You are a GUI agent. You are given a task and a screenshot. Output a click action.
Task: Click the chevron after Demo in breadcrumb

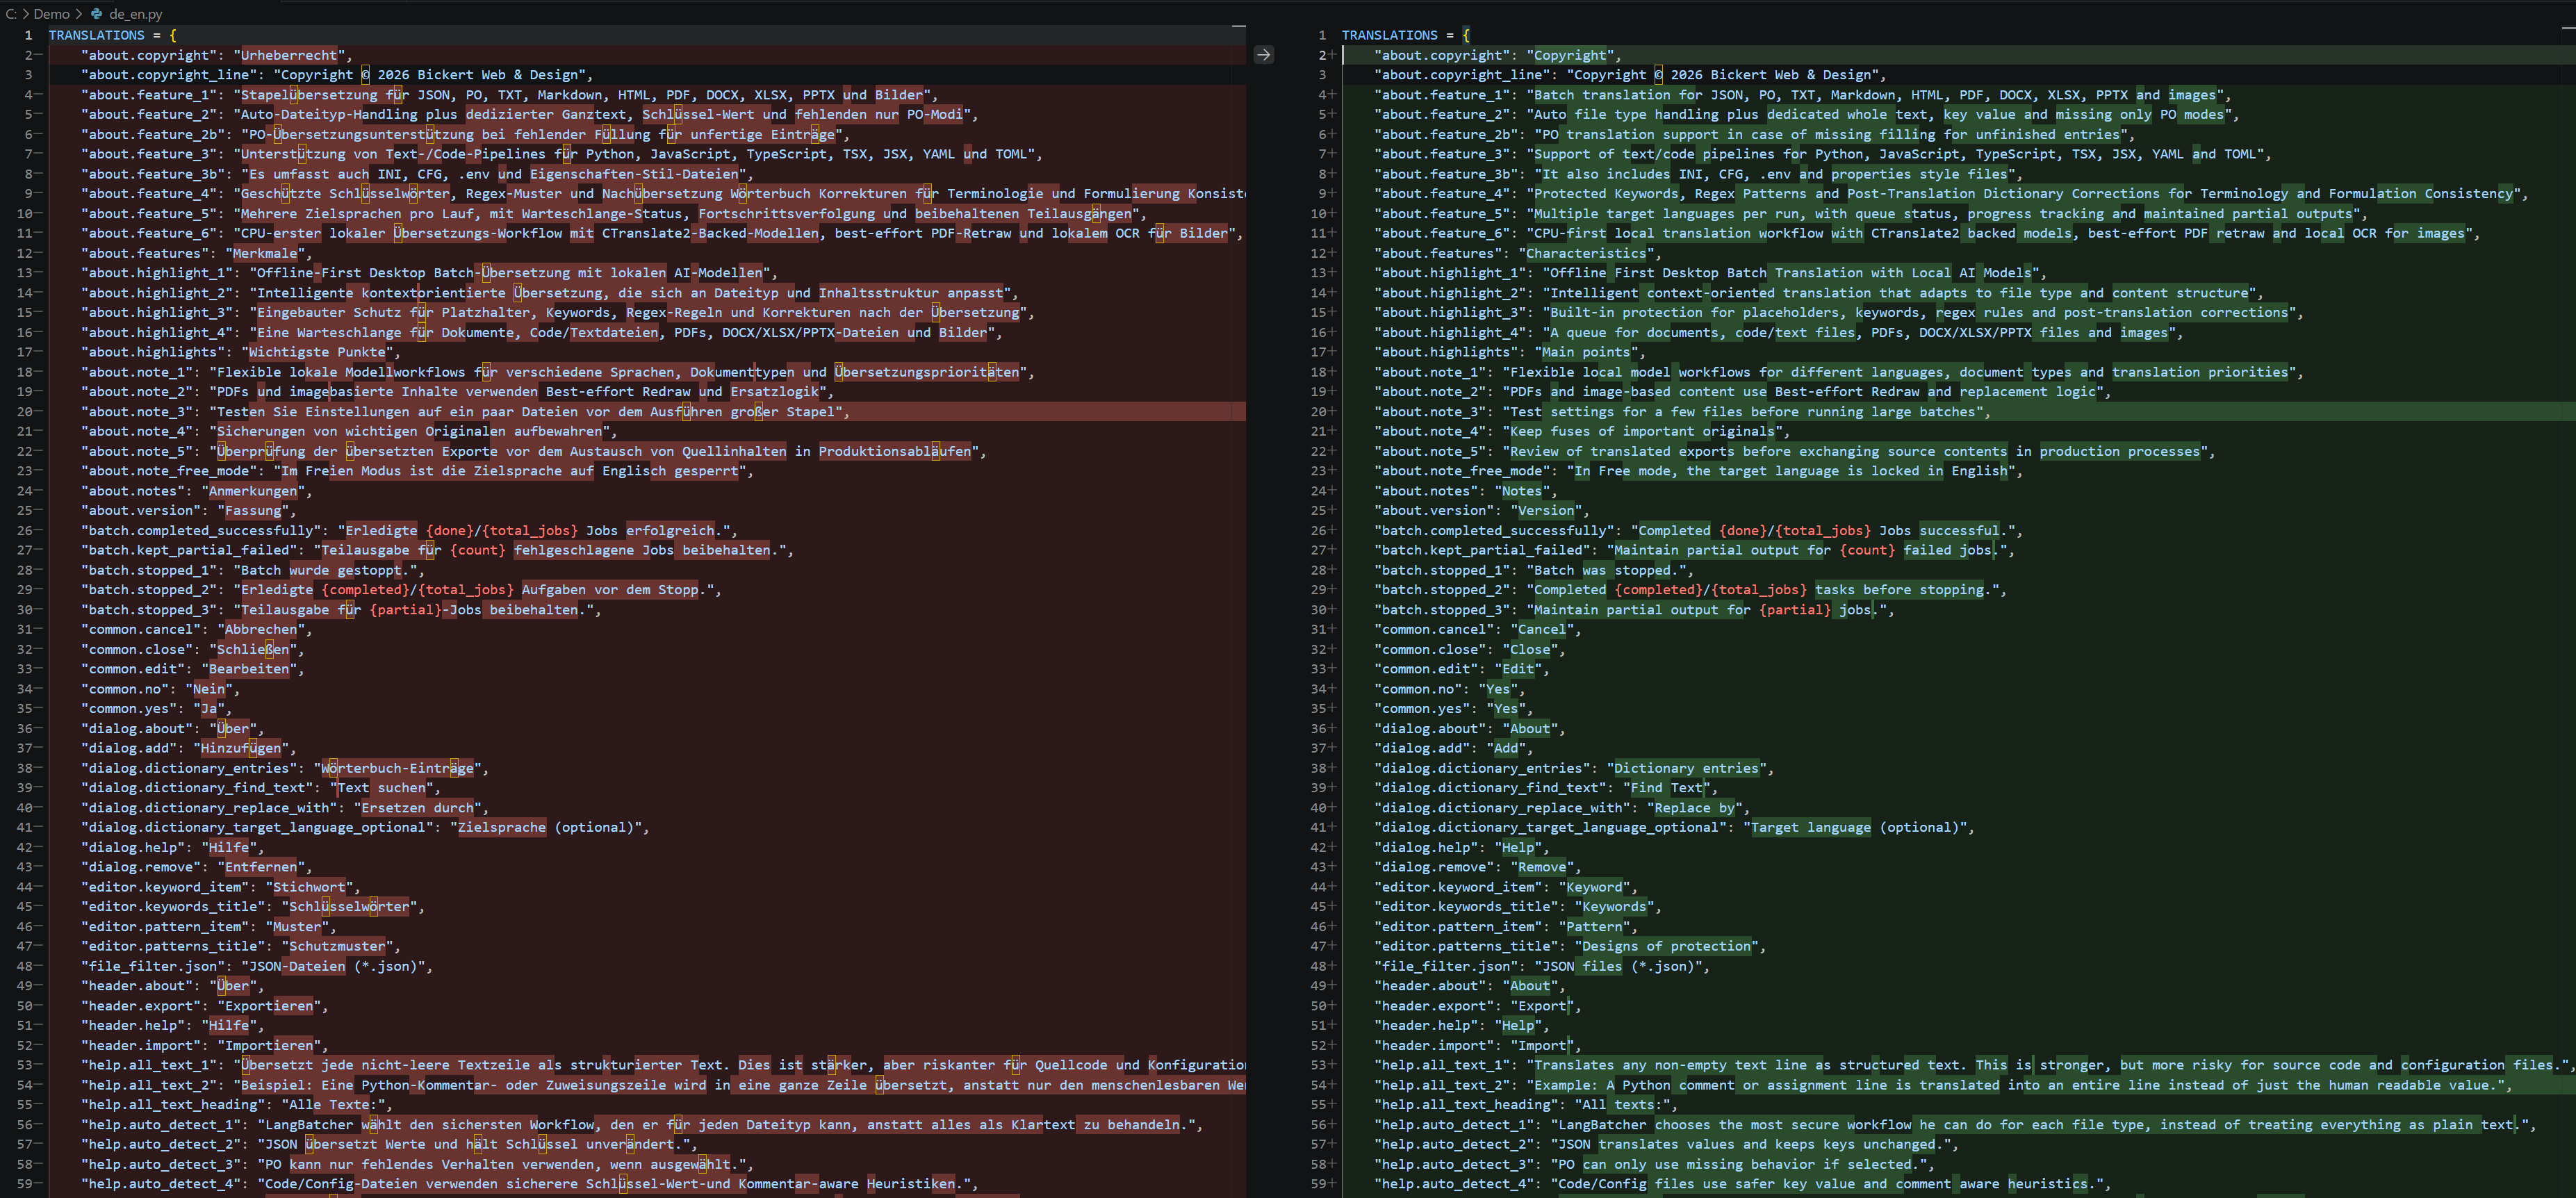click(x=78, y=14)
